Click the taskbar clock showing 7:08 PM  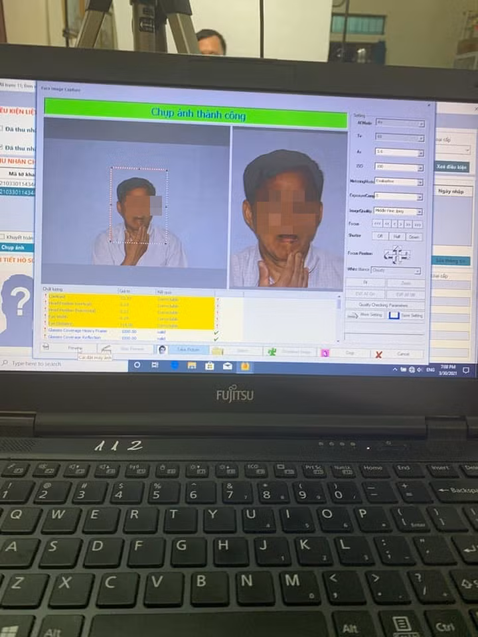click(447, 370)
